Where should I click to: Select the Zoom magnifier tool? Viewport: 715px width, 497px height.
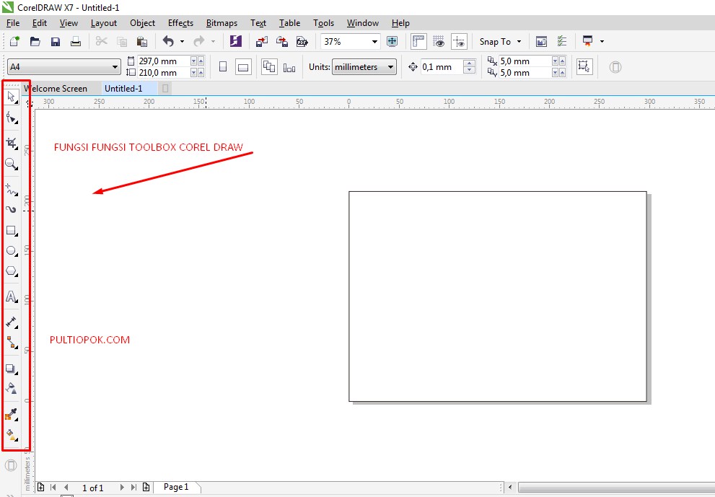click(x=12, y=164)
